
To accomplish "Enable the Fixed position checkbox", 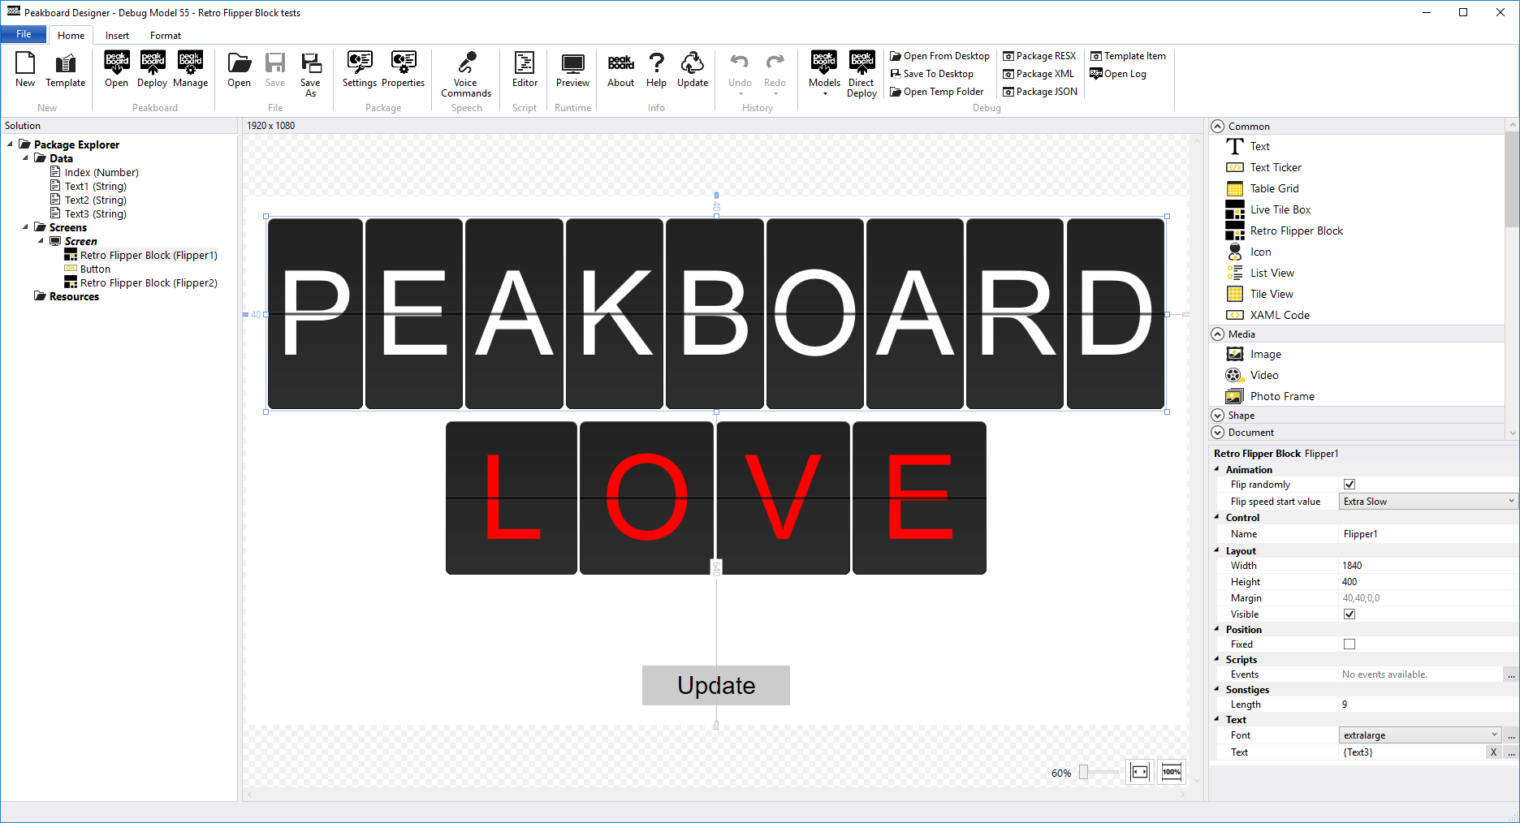I will [1349, 644].
